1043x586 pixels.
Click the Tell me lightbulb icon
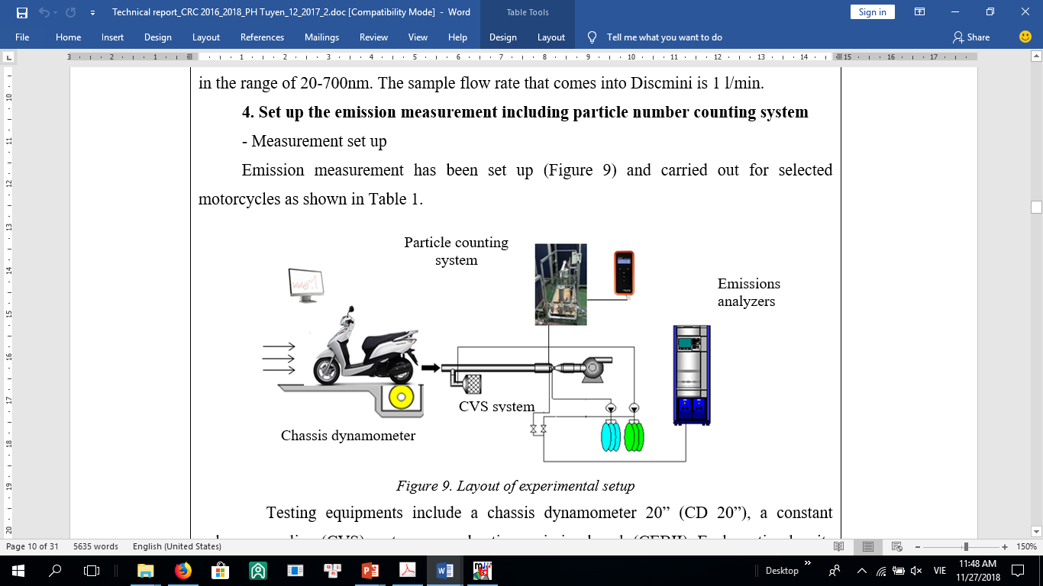(593, 37)
